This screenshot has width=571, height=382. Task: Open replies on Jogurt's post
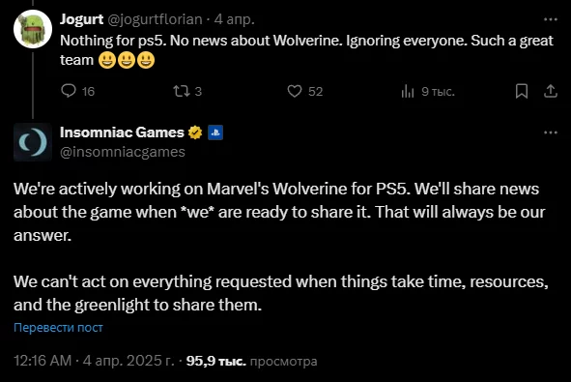(77, 91)
